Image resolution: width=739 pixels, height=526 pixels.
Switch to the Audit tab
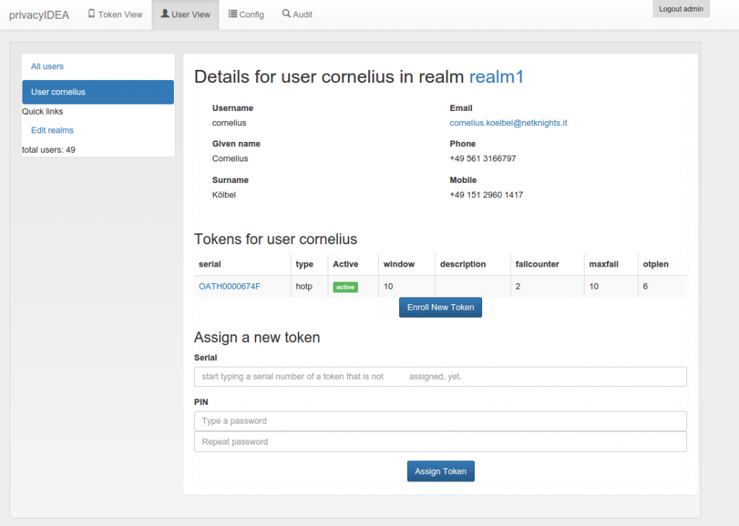pyautogui.click(x=297, y=14)
